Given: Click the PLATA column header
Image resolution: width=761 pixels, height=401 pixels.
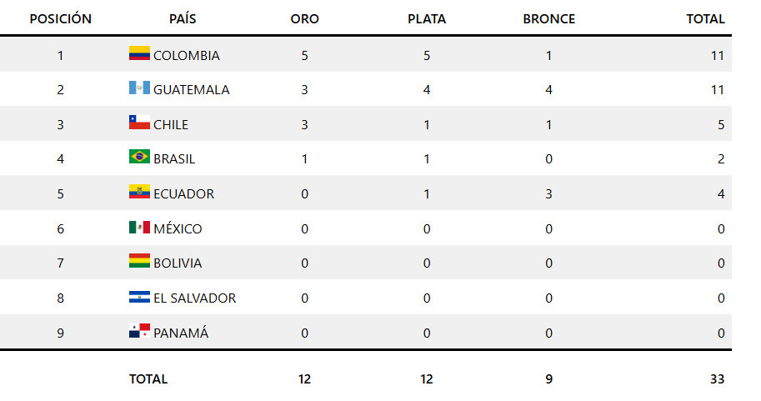Looking at the screenshot, I should pyautogui.click(x=427, y=18).
